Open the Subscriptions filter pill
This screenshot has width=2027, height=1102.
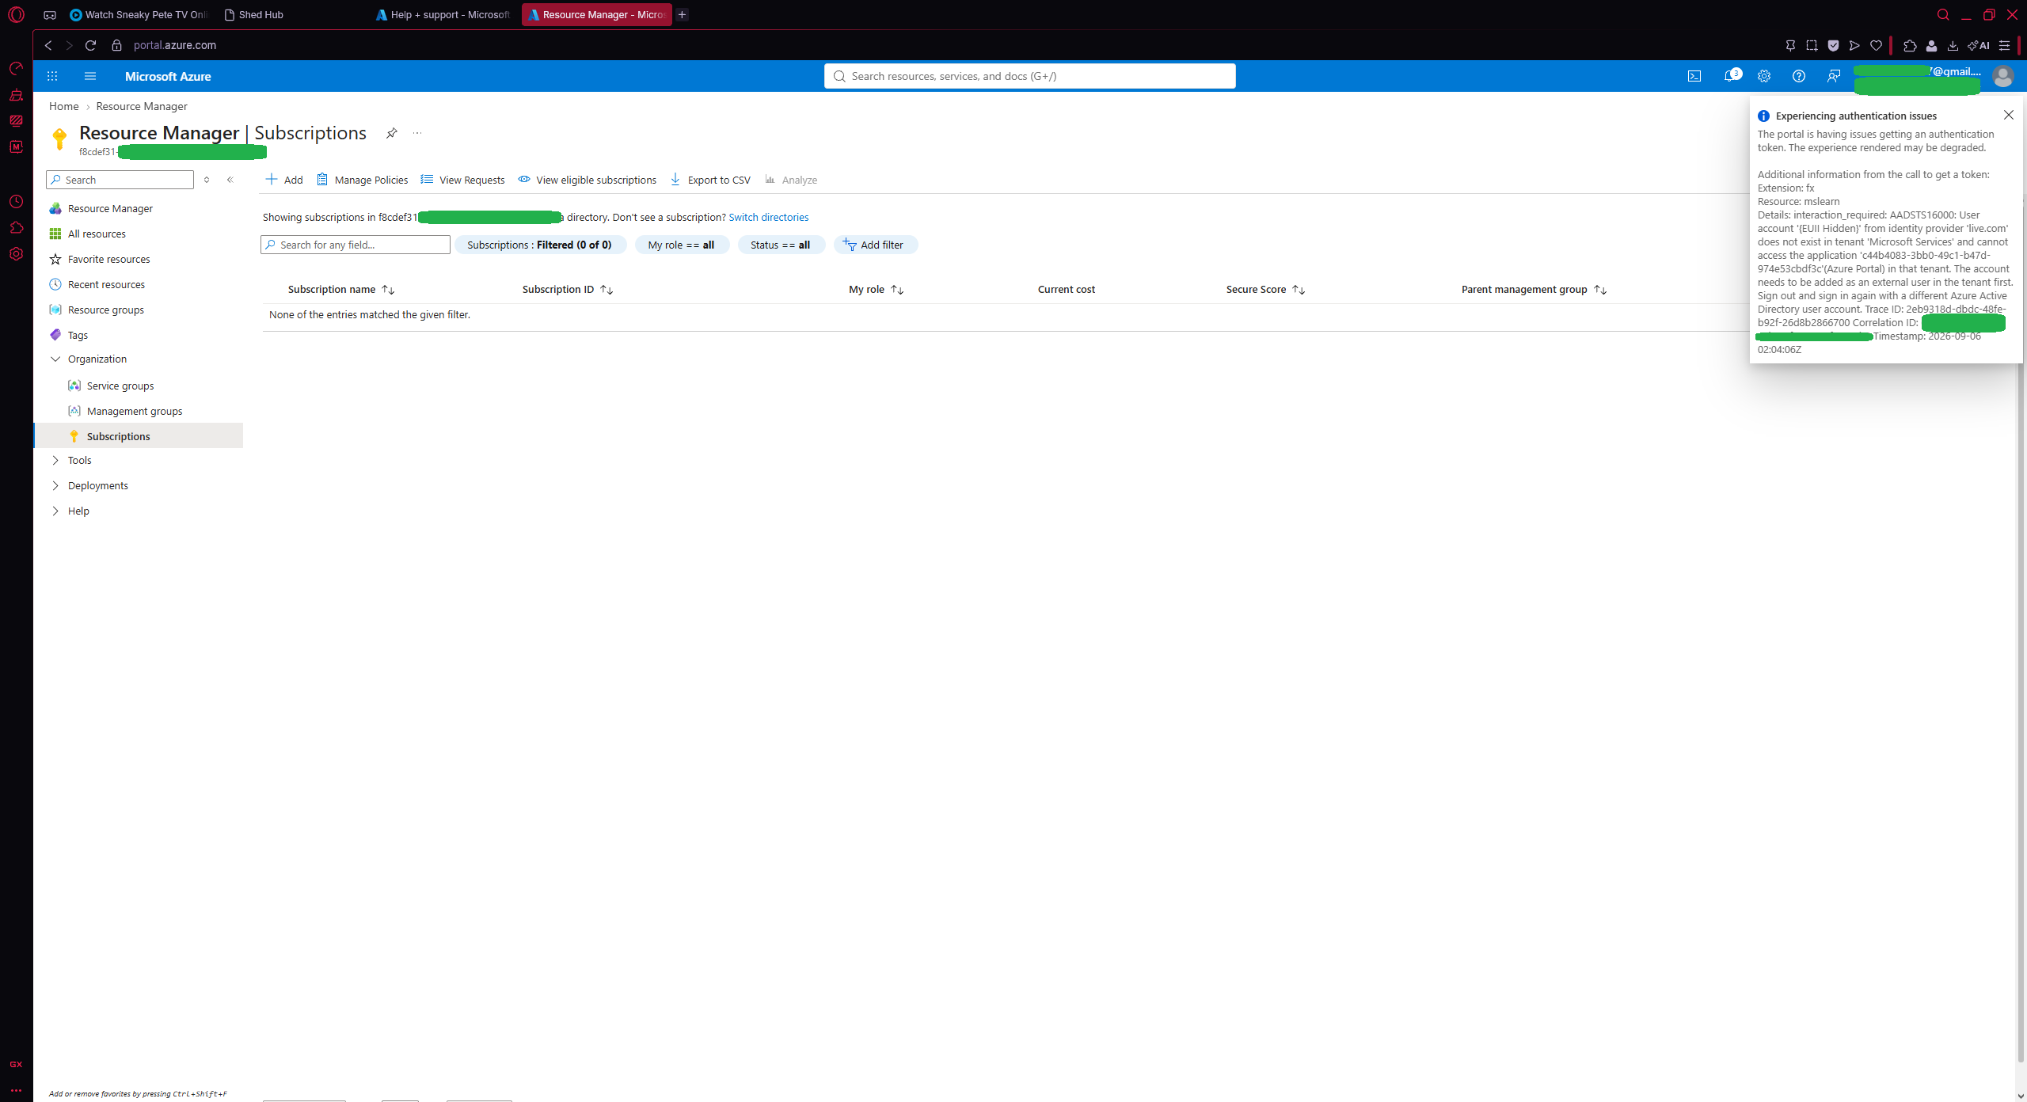point(540,245)
